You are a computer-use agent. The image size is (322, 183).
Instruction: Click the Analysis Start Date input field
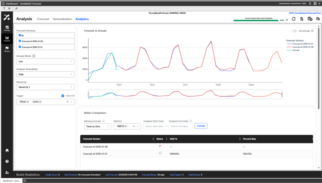[154, 127]
